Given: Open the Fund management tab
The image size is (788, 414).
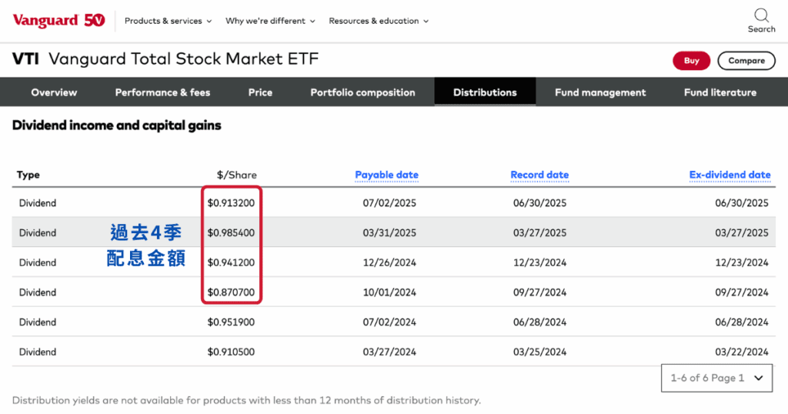Looking at the screenshot, I should [600, 92].
